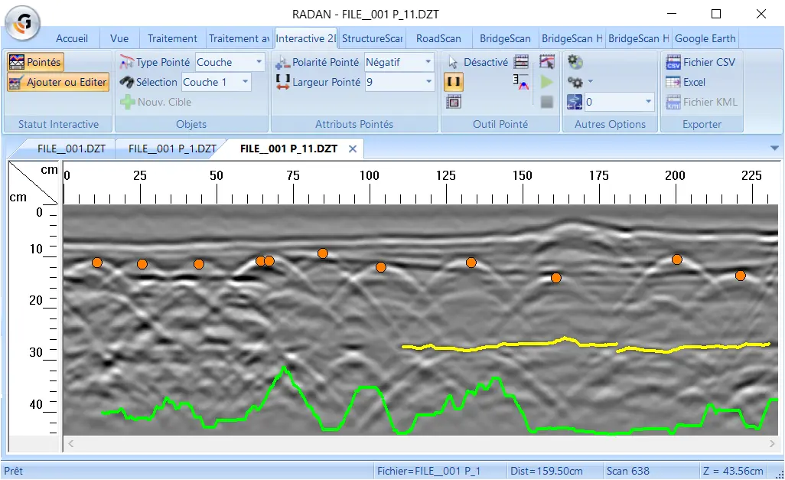Export picks to Excel
785x480 pixels.
(x=686, y=82)
